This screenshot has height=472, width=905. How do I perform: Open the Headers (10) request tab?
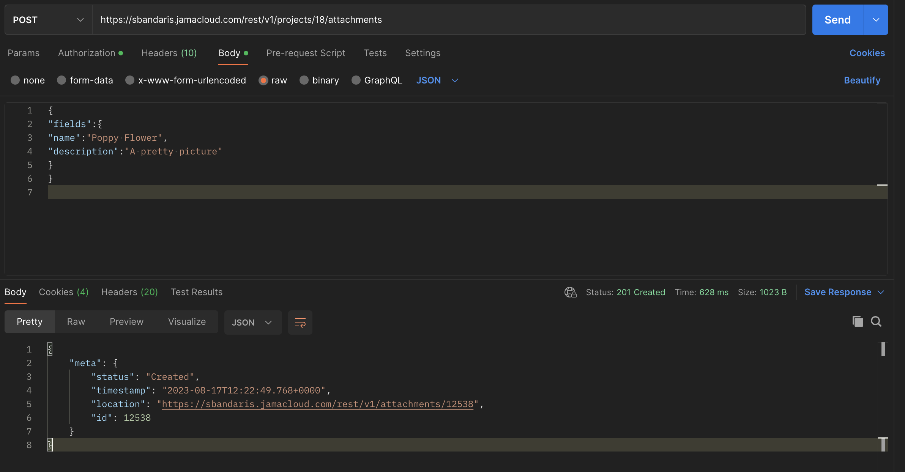[169, 53]
